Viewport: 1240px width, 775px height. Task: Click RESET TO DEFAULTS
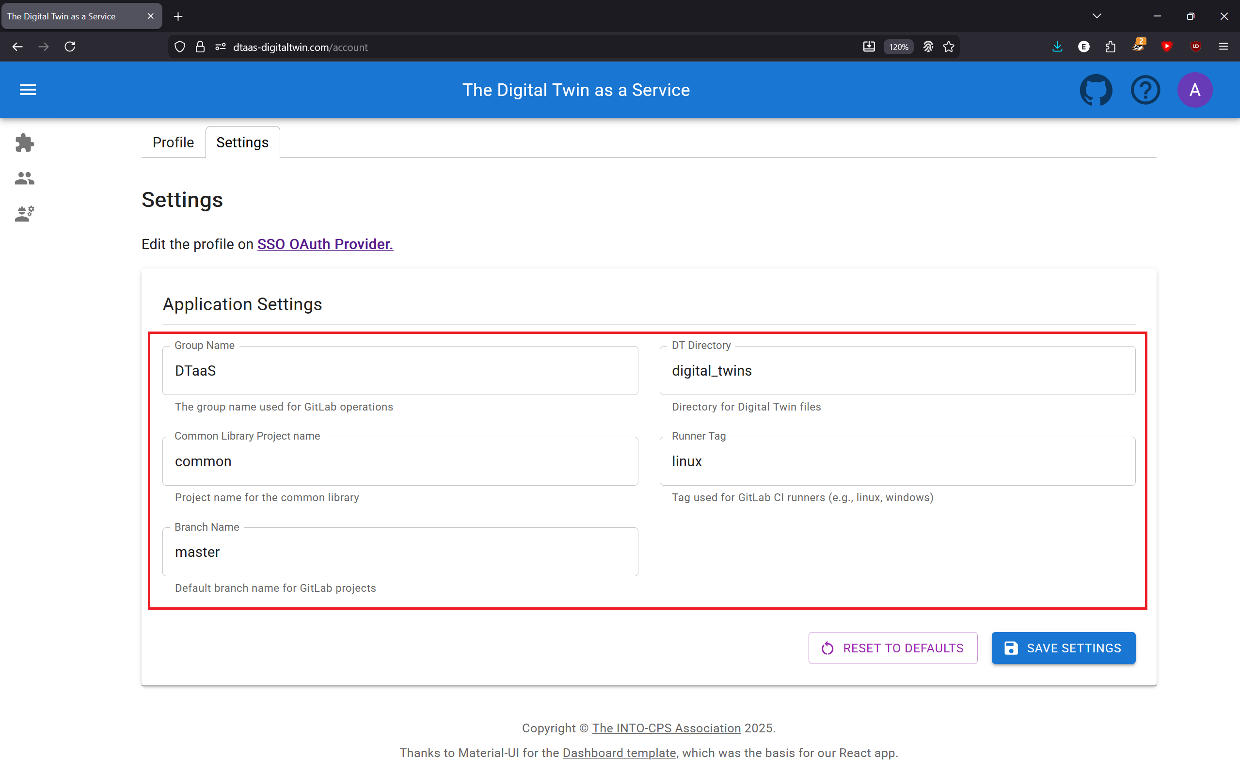click(x=892, y=648)
